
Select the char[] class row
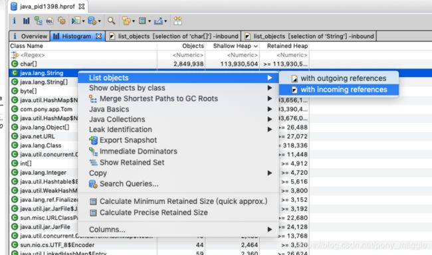(x=159, y=64)
